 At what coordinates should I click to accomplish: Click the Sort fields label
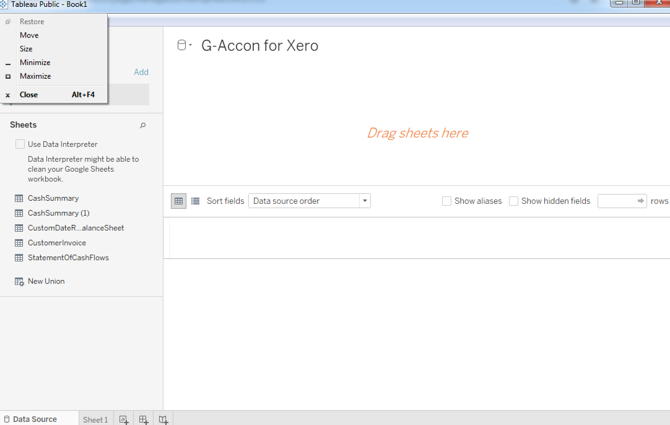pos(225,201)
